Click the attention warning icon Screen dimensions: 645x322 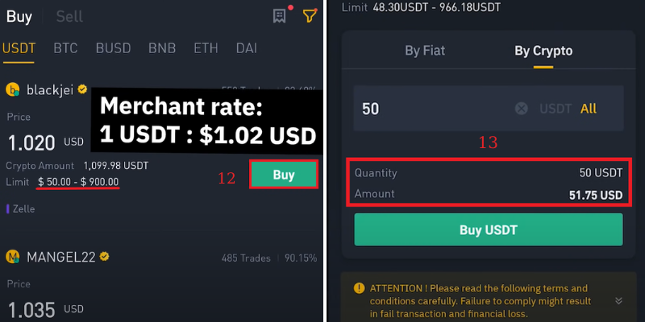click(359, 288)
